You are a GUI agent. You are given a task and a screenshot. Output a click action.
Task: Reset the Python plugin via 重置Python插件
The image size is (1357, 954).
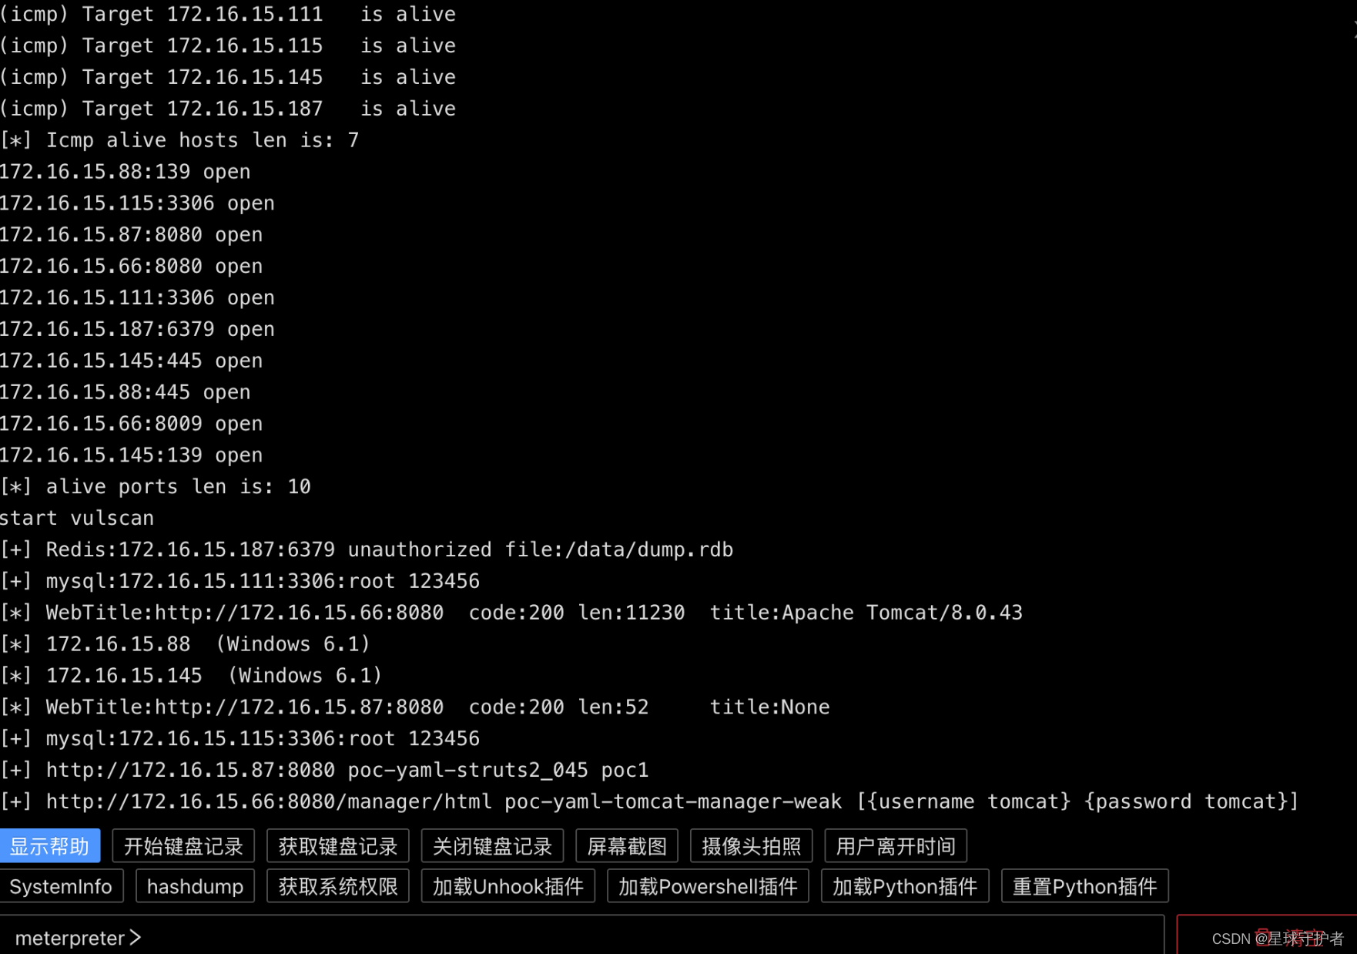(1084, 886)
